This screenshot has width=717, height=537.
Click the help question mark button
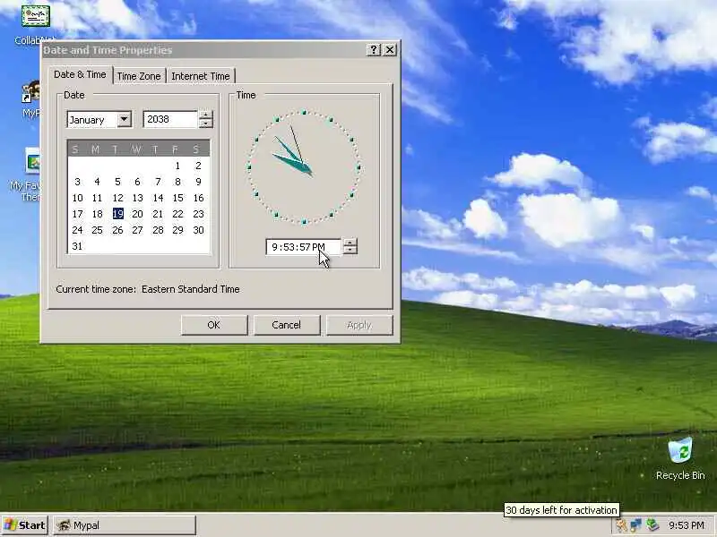[x=374, y=50]
